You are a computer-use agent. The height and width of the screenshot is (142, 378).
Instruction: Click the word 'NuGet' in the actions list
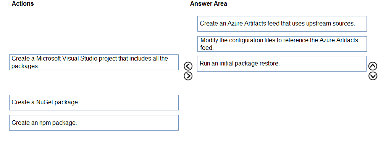(45, 102)
